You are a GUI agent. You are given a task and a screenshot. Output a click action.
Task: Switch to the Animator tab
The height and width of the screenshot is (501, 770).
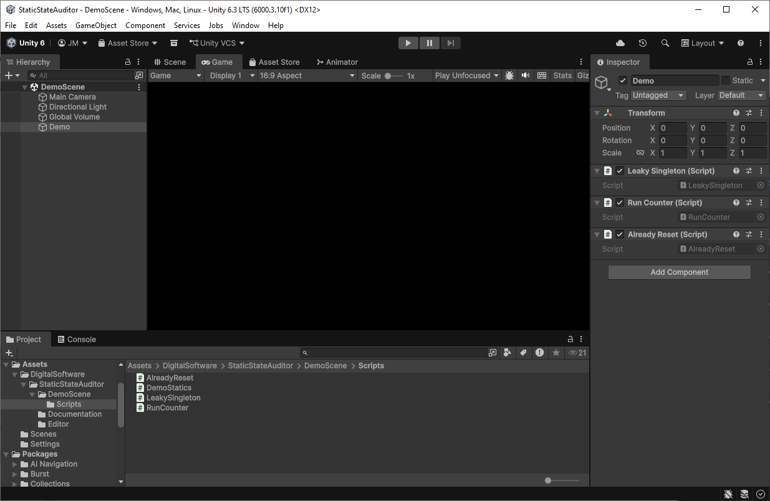click(337, 62)
